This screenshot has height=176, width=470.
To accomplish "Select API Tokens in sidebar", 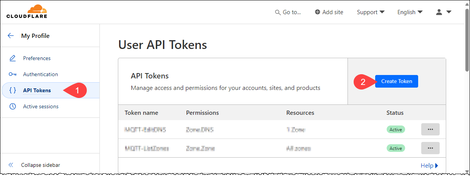I will [50, 90].
